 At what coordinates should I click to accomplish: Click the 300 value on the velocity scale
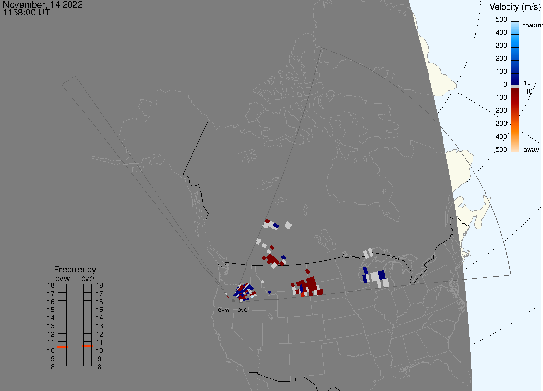[501, 46]
